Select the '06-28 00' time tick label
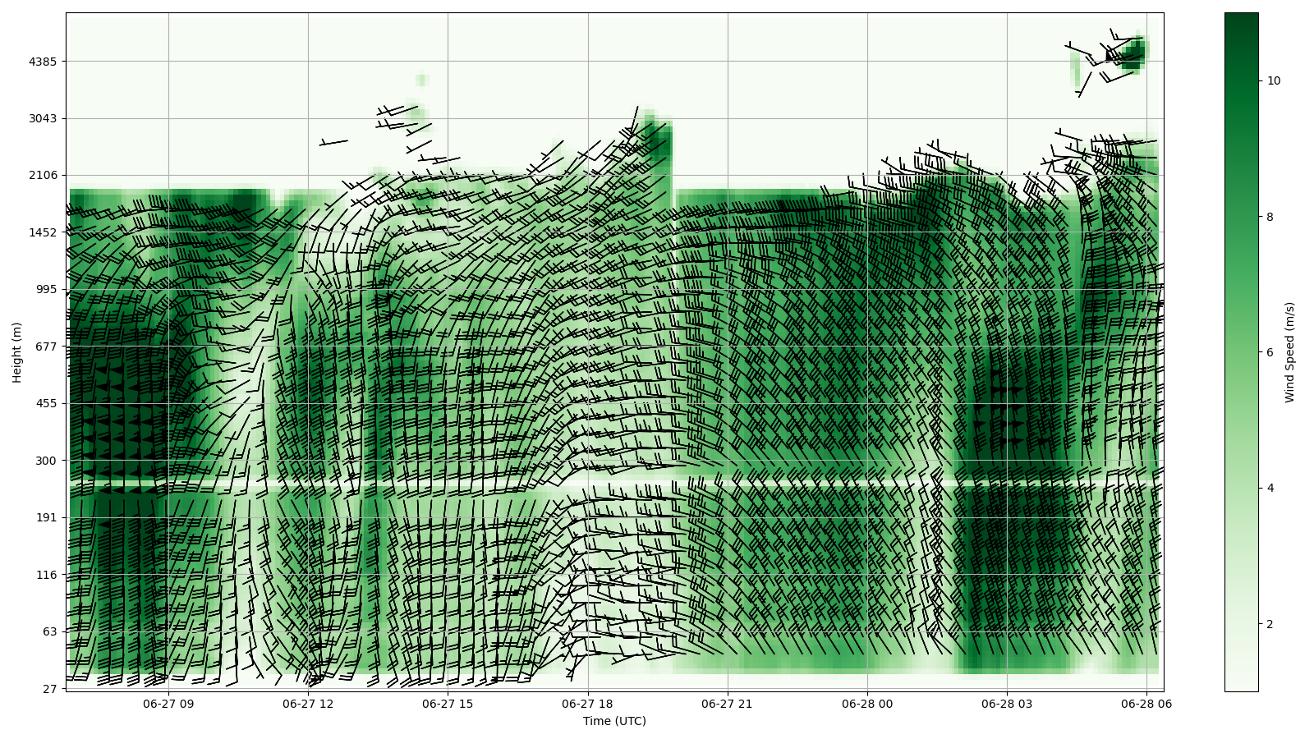The height and width of the screenshot is (739, 1314). pos(867,704)
